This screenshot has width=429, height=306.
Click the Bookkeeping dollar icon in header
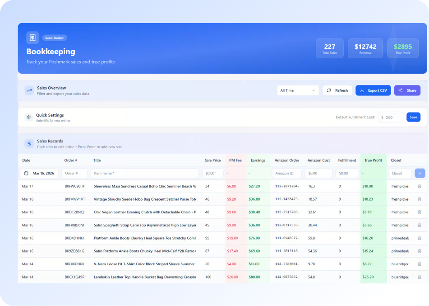(32, 38)
